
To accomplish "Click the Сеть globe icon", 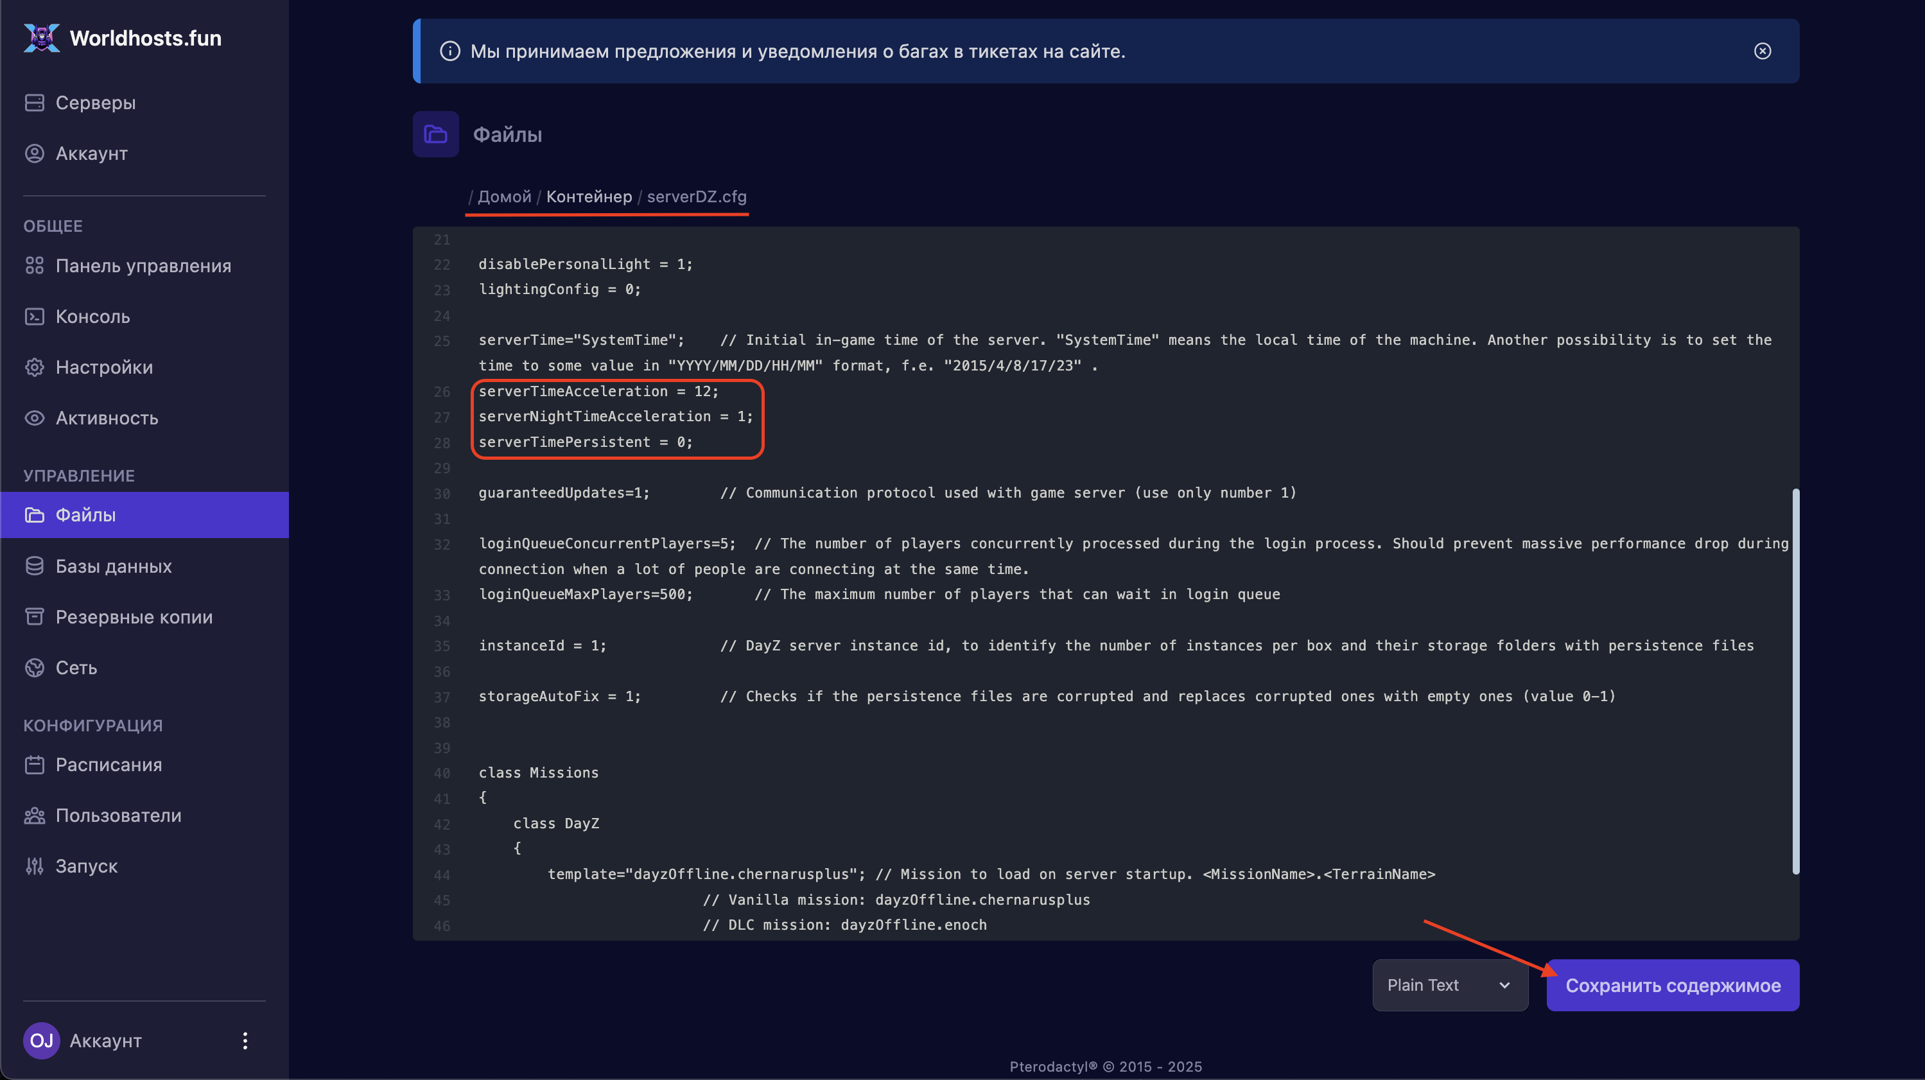I will [35, 667].
